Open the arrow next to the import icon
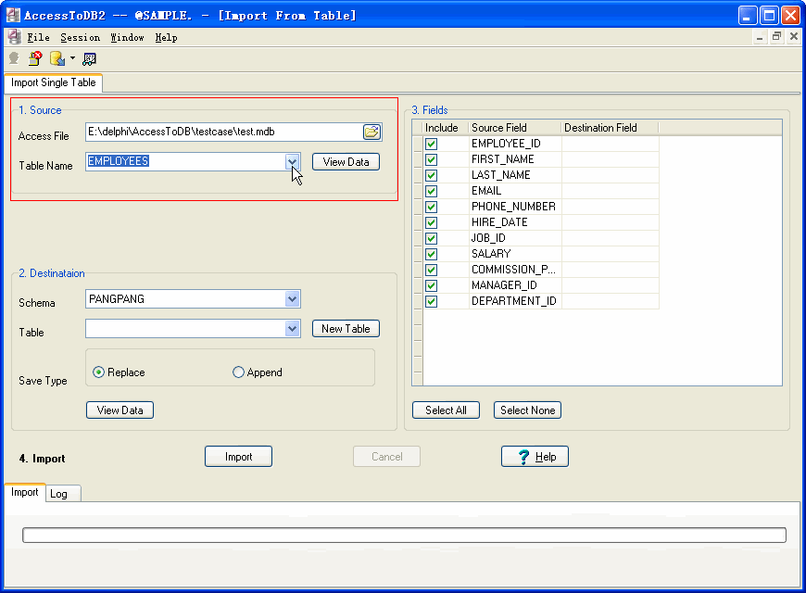This screenshot has height=593, width=806. (72, 58)
